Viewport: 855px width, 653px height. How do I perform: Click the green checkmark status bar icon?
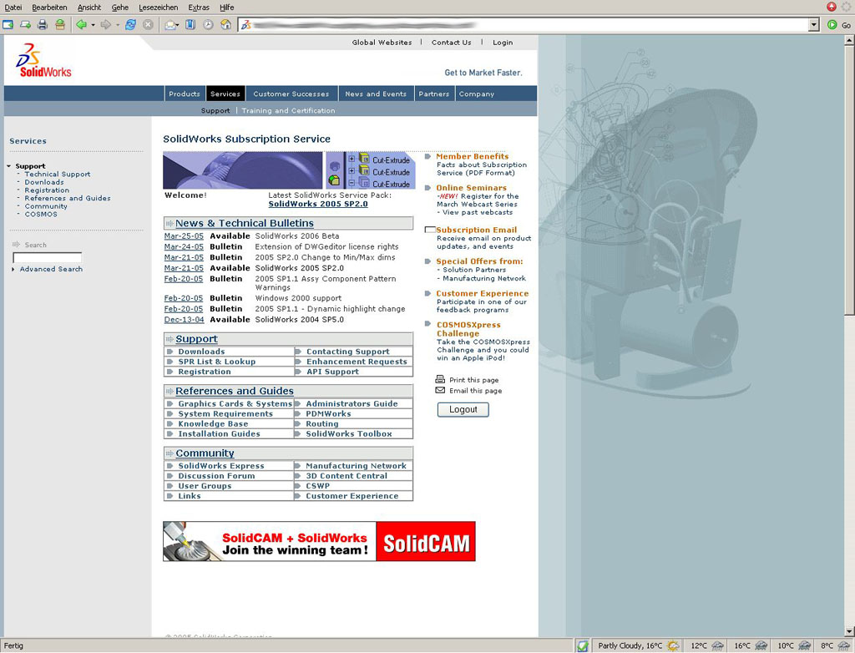pyautogui.click(x=582, y=646)
